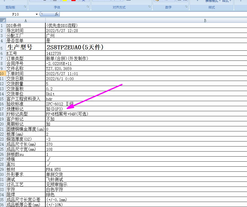
Task: Open the 数字 group dialog launcher
Action: tap(186, 7)
